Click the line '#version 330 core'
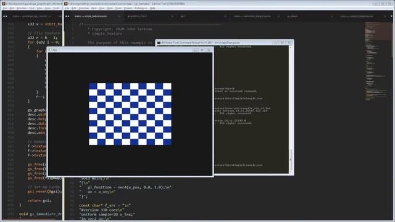The image size is (395, 222). click(101, 210)
